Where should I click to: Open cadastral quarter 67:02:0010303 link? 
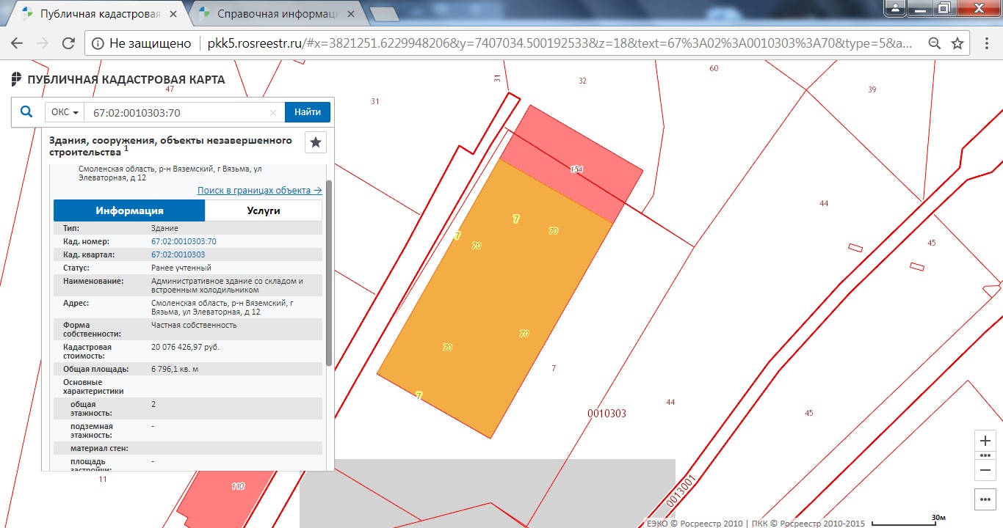click(178, 254)
